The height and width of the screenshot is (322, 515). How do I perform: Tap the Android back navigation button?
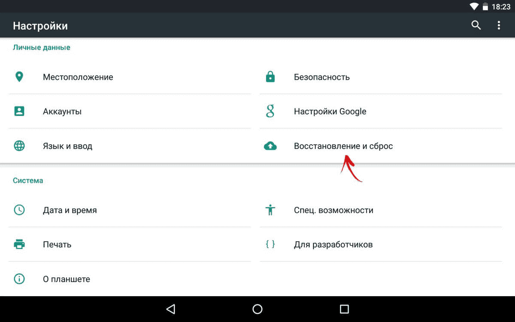[x=171, y=309]
